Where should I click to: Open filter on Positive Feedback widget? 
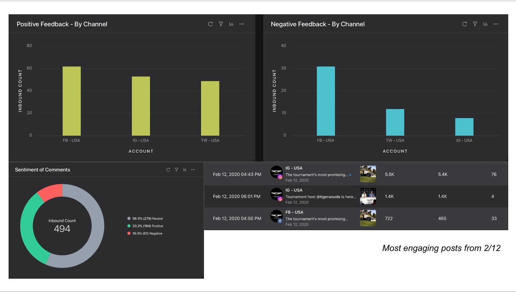click(221, 24)
